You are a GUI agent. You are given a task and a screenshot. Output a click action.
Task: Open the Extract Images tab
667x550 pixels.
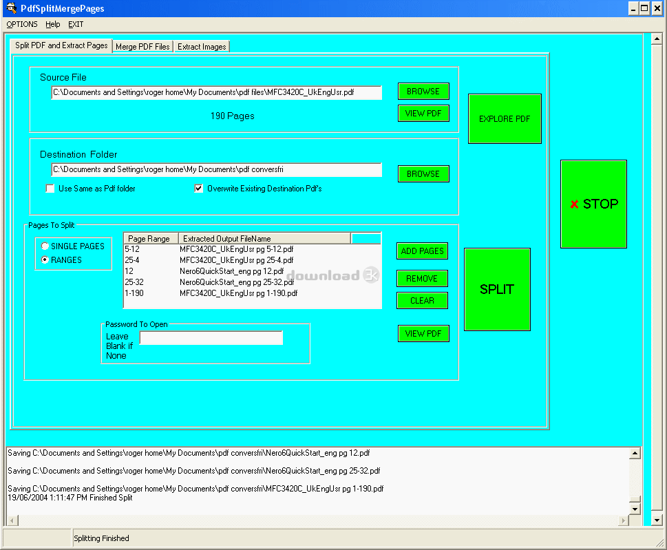click(x=202, y=47)
